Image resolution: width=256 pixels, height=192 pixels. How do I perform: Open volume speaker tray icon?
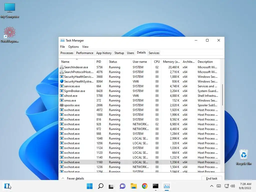[233, 186]
